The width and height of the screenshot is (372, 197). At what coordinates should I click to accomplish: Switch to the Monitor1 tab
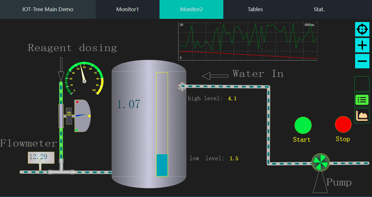click(127, 9)
